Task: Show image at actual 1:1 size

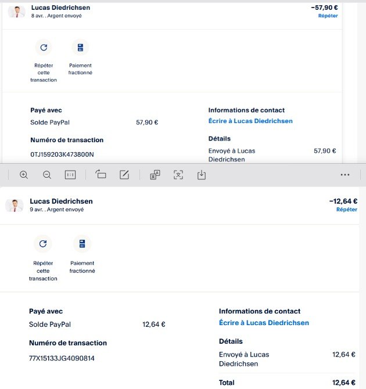Action: (70, 175)
